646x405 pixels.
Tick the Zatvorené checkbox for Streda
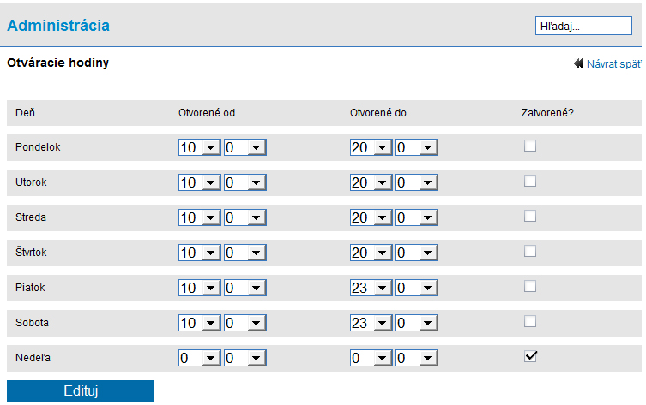[530, 216]
